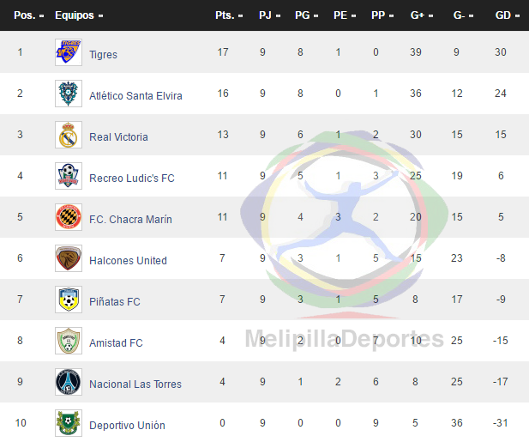
Task: Click the Deportivo Unión green crest
Action: click(x=69, y=423)
